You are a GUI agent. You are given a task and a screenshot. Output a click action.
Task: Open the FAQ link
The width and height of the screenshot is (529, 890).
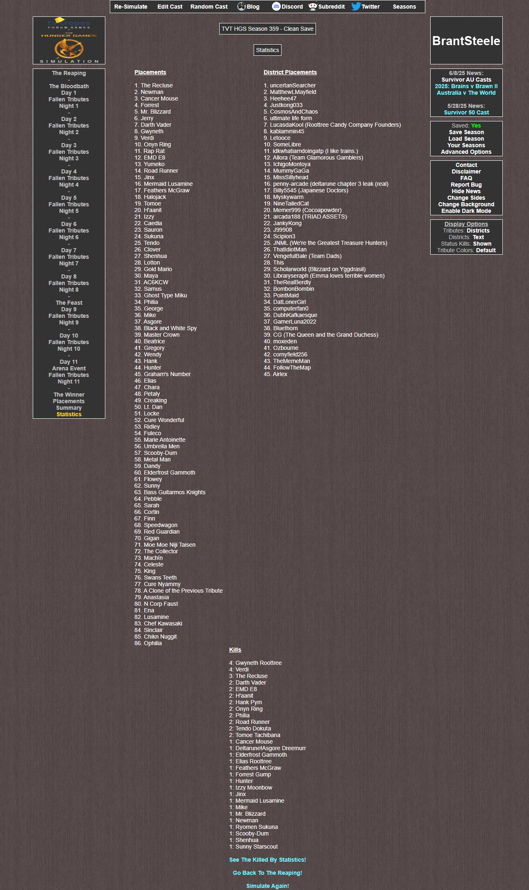pos(466,178)
